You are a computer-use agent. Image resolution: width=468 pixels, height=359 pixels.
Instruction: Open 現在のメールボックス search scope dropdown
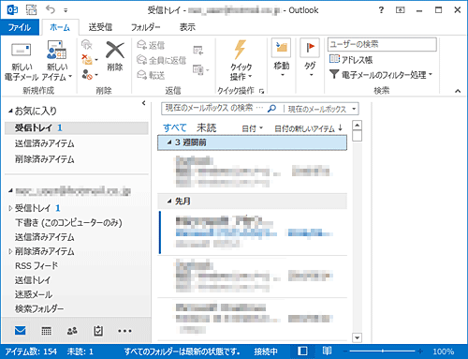coord(322,109)
